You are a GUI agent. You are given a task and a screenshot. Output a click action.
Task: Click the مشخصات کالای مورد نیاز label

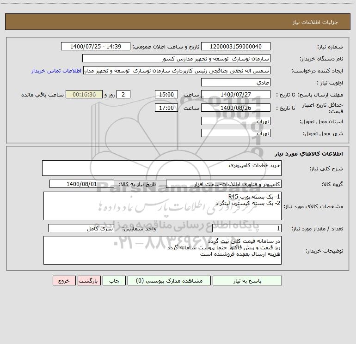[313, 206]
